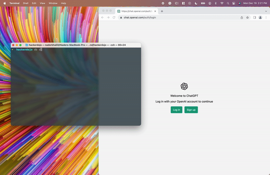Bookmark this page with the star icon
Viewport: 270px width, 175px height.
247,17
